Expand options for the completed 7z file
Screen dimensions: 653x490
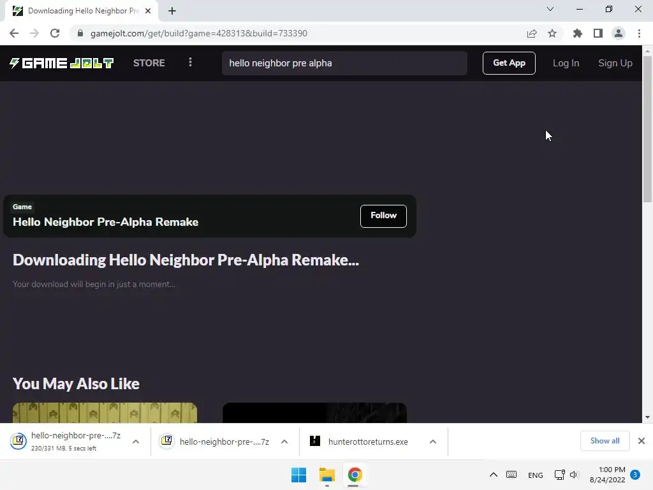tap(284, 442)
